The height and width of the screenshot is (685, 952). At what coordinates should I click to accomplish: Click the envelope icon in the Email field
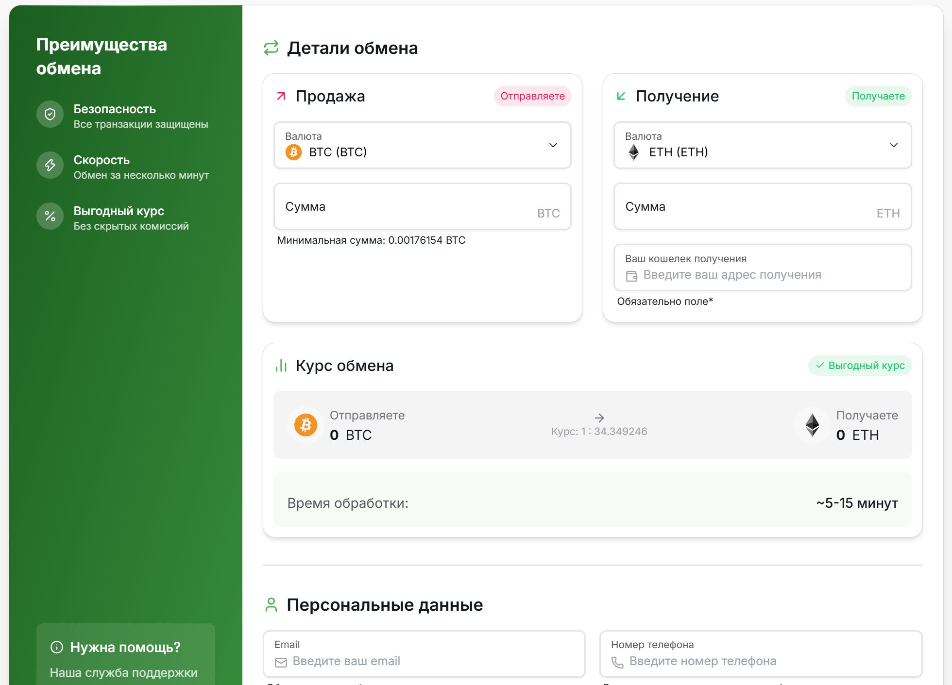click(x=281, y=662)
